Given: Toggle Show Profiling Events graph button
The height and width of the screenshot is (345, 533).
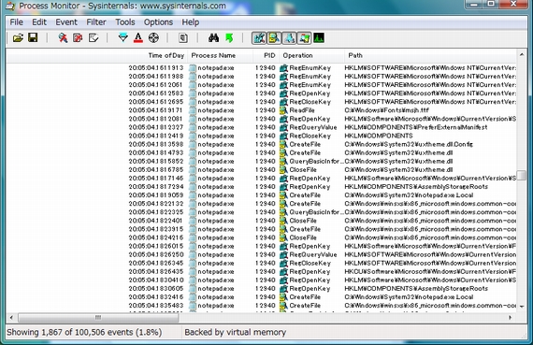Looking at the screenshot, I should pyautogui.click(x=319, y=38).
